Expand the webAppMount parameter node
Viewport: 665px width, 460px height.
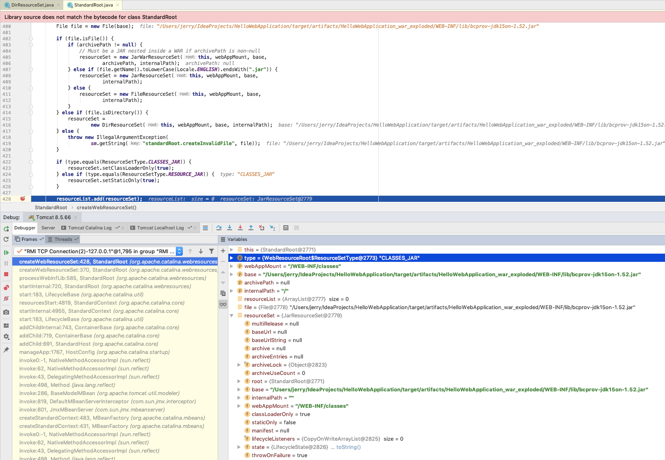point(232,266)
